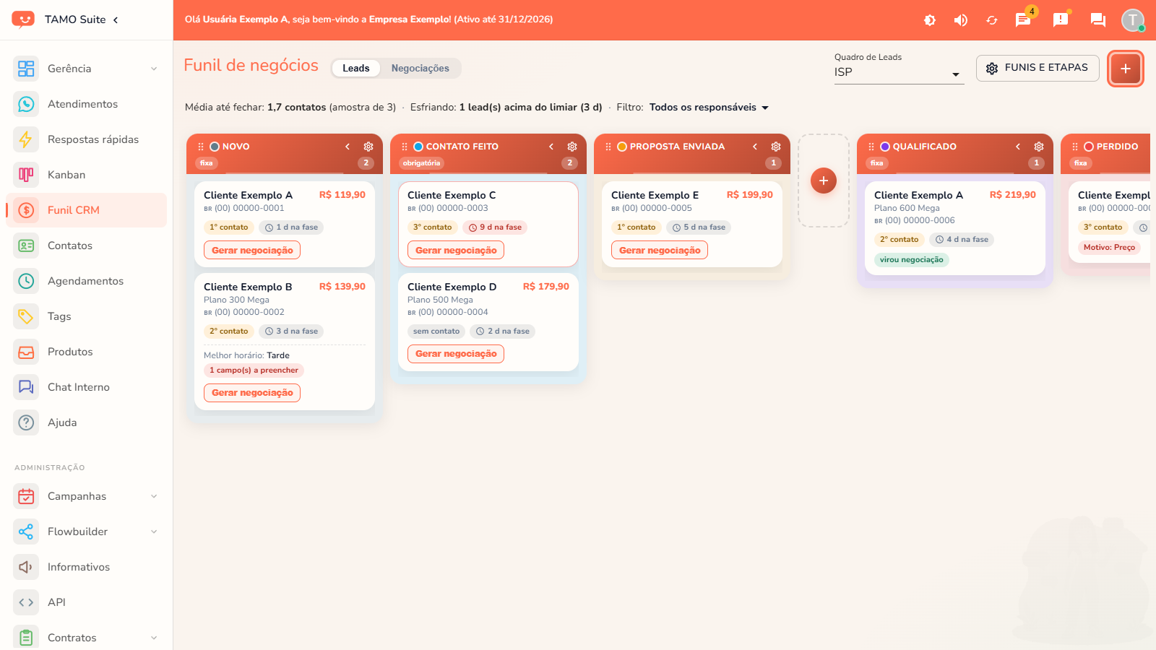Add a new stage with the dashed plus button
This screenshot has width=1156, height=650.
[824, 181]
